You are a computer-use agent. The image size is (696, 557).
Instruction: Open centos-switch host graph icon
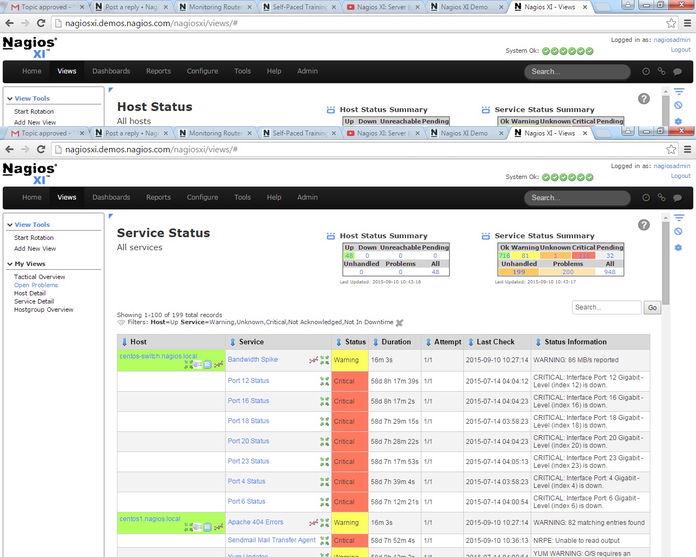coord(219,364)
